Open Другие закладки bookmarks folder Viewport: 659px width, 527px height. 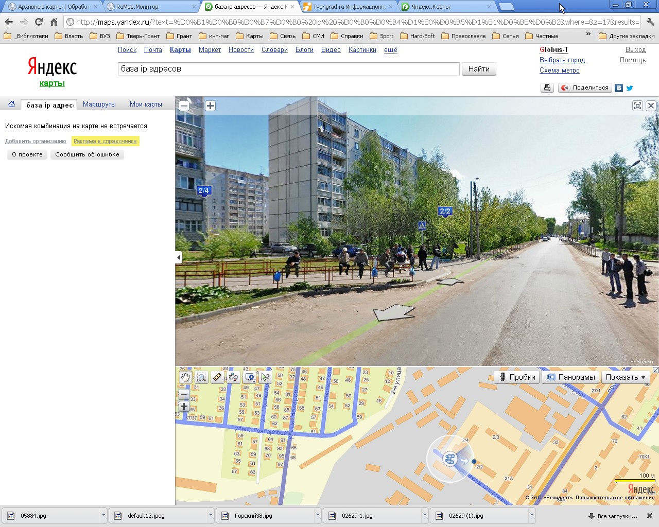click(x=627, y=36)
